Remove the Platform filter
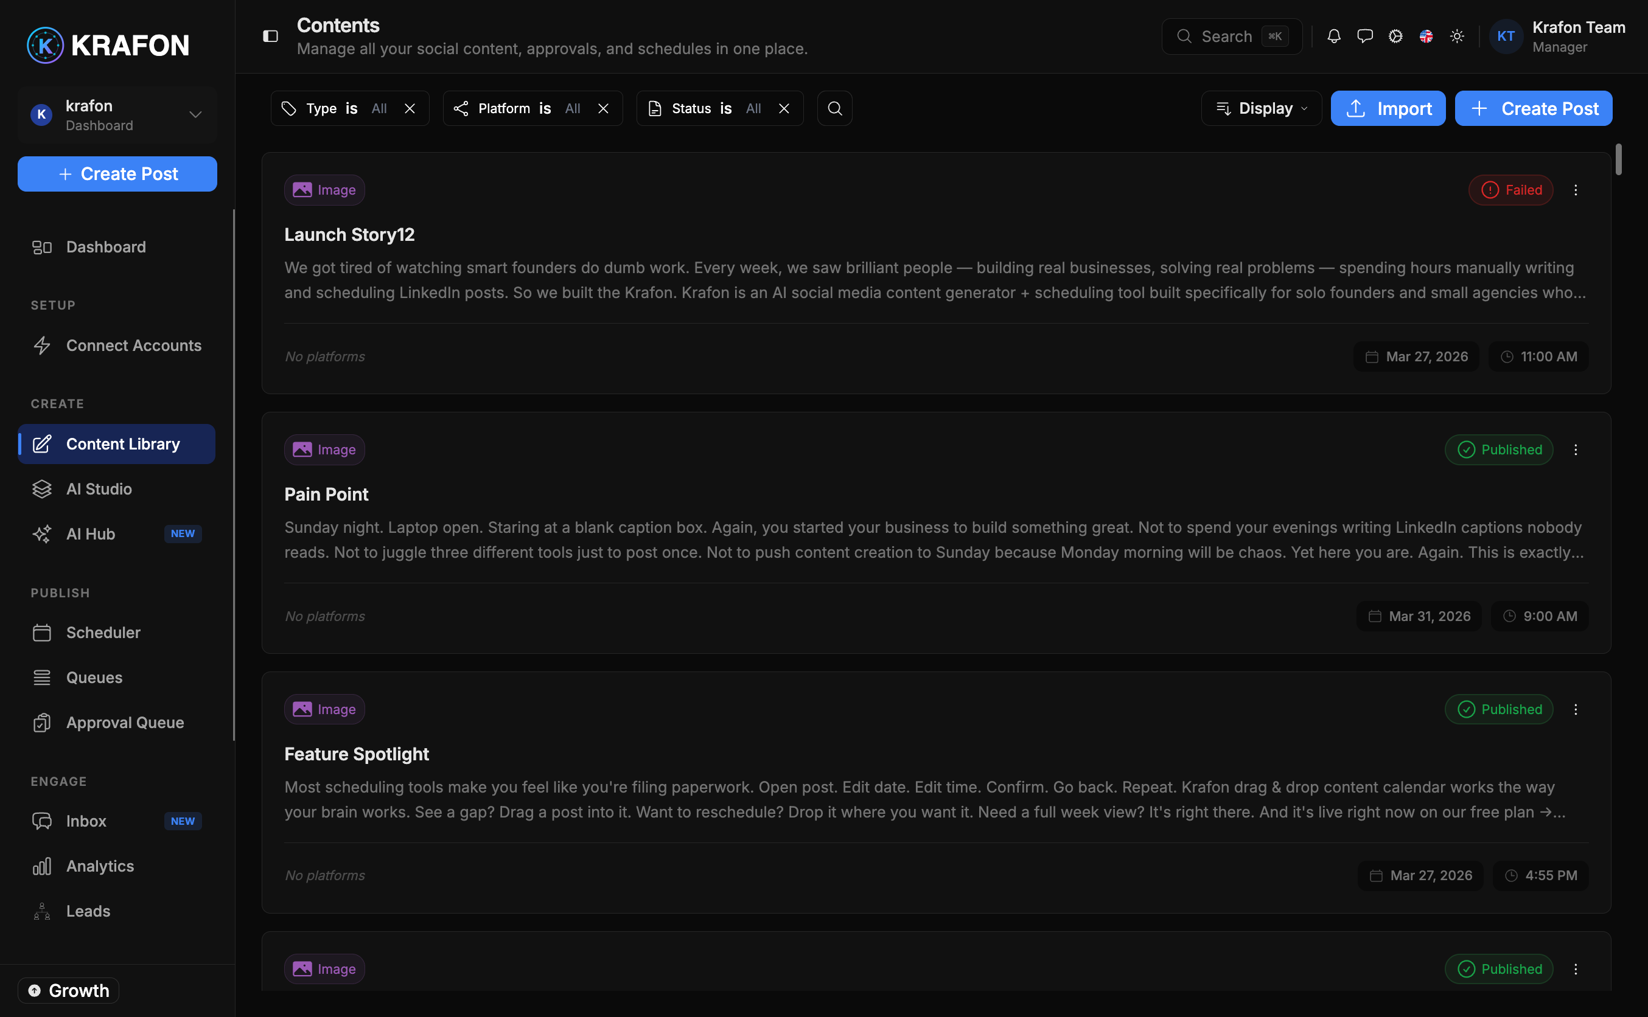This screenshot has height=1017, width=1648. point(604,108)
